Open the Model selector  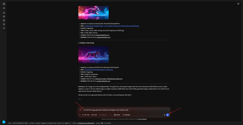point(117,115)
